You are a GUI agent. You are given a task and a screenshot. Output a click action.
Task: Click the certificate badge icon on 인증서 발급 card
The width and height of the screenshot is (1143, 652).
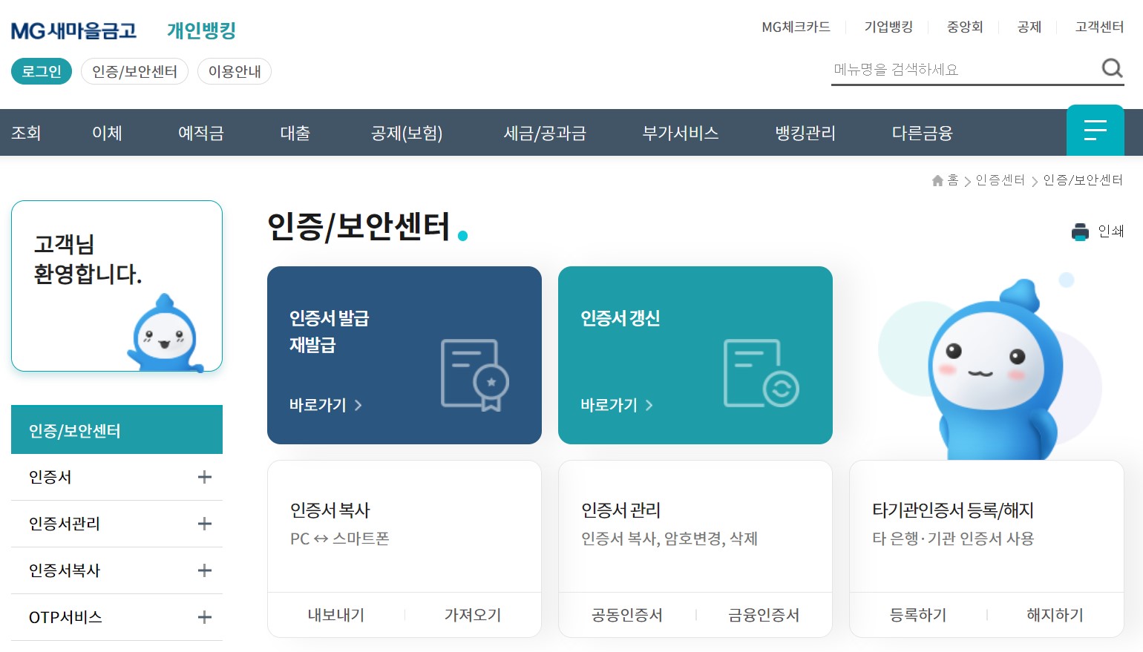(x=474, y=375)
